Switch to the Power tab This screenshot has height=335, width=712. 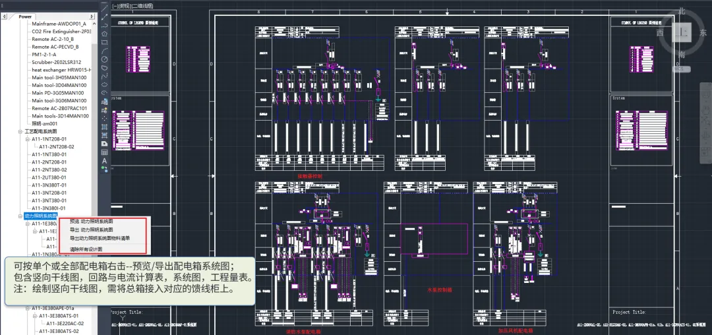(x=25, y=16)
